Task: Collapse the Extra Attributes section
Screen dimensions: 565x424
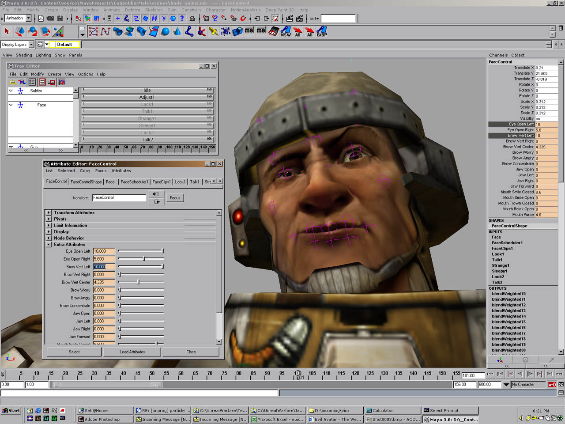Action: pos(49,245)
